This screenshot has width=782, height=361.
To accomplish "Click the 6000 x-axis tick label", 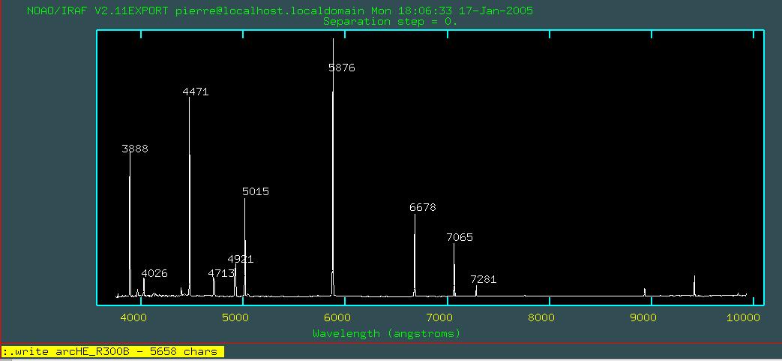I will tap(337, 317).
